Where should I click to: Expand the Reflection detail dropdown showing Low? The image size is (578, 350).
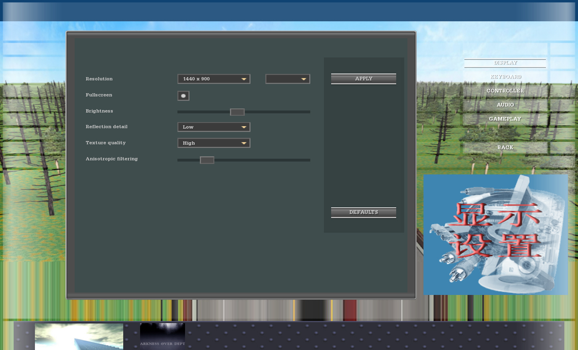pyautogui.click(x=214, y=127)
